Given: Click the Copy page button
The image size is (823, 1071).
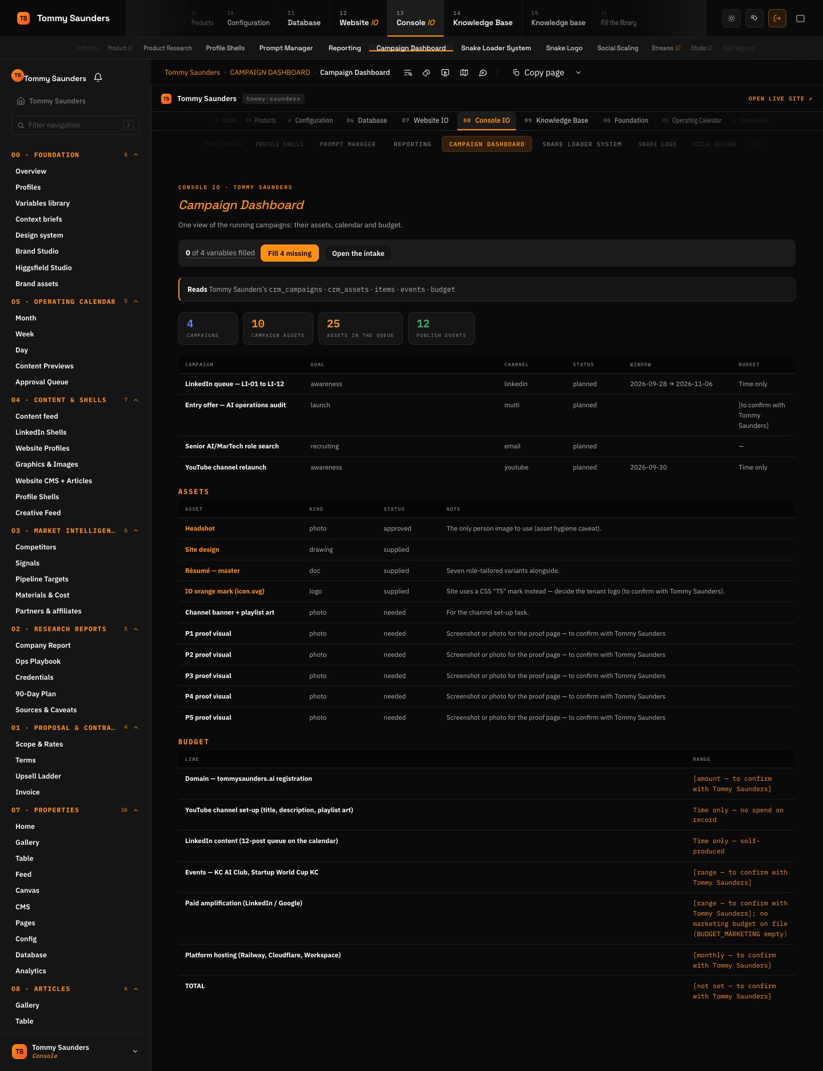Looking at the screenshot, I should (538, 73).
